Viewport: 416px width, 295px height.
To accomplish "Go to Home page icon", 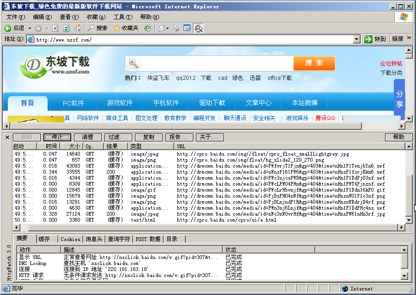I will 78,28.
